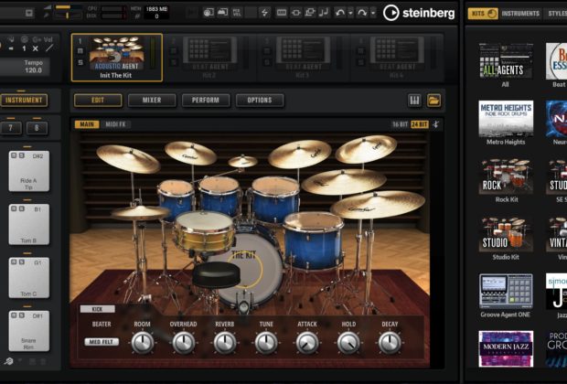
Task: Trigger the Snare Rim pad
Action: click(x=29, y=331)
